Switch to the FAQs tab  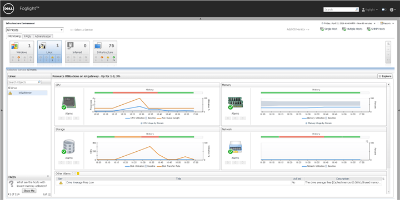point(28,37)
